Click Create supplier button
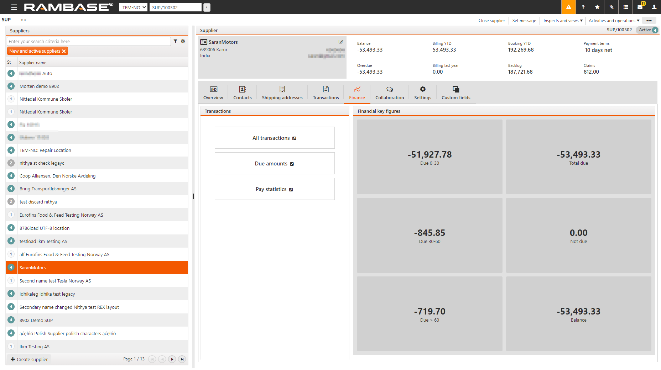This screenshot has height=370, width=661. (x=29, y=359)
